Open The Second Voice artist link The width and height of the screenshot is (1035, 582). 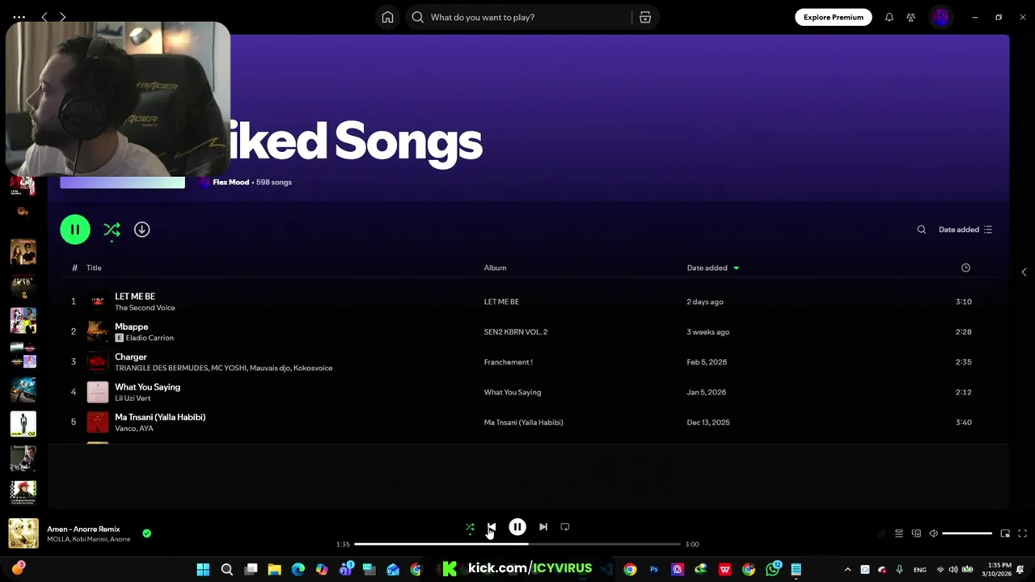(x=145, y=308)
